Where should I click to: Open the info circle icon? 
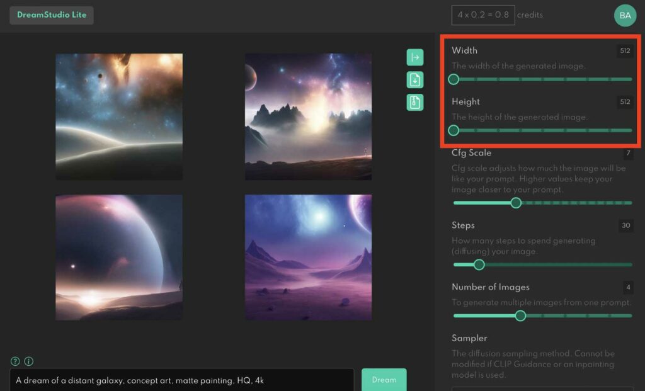pyautogui.click(x=29, y=361)
